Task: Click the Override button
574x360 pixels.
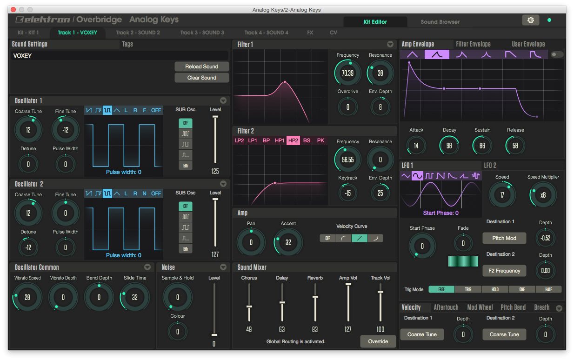Action: pyautogui.click(x=378, y=341)
